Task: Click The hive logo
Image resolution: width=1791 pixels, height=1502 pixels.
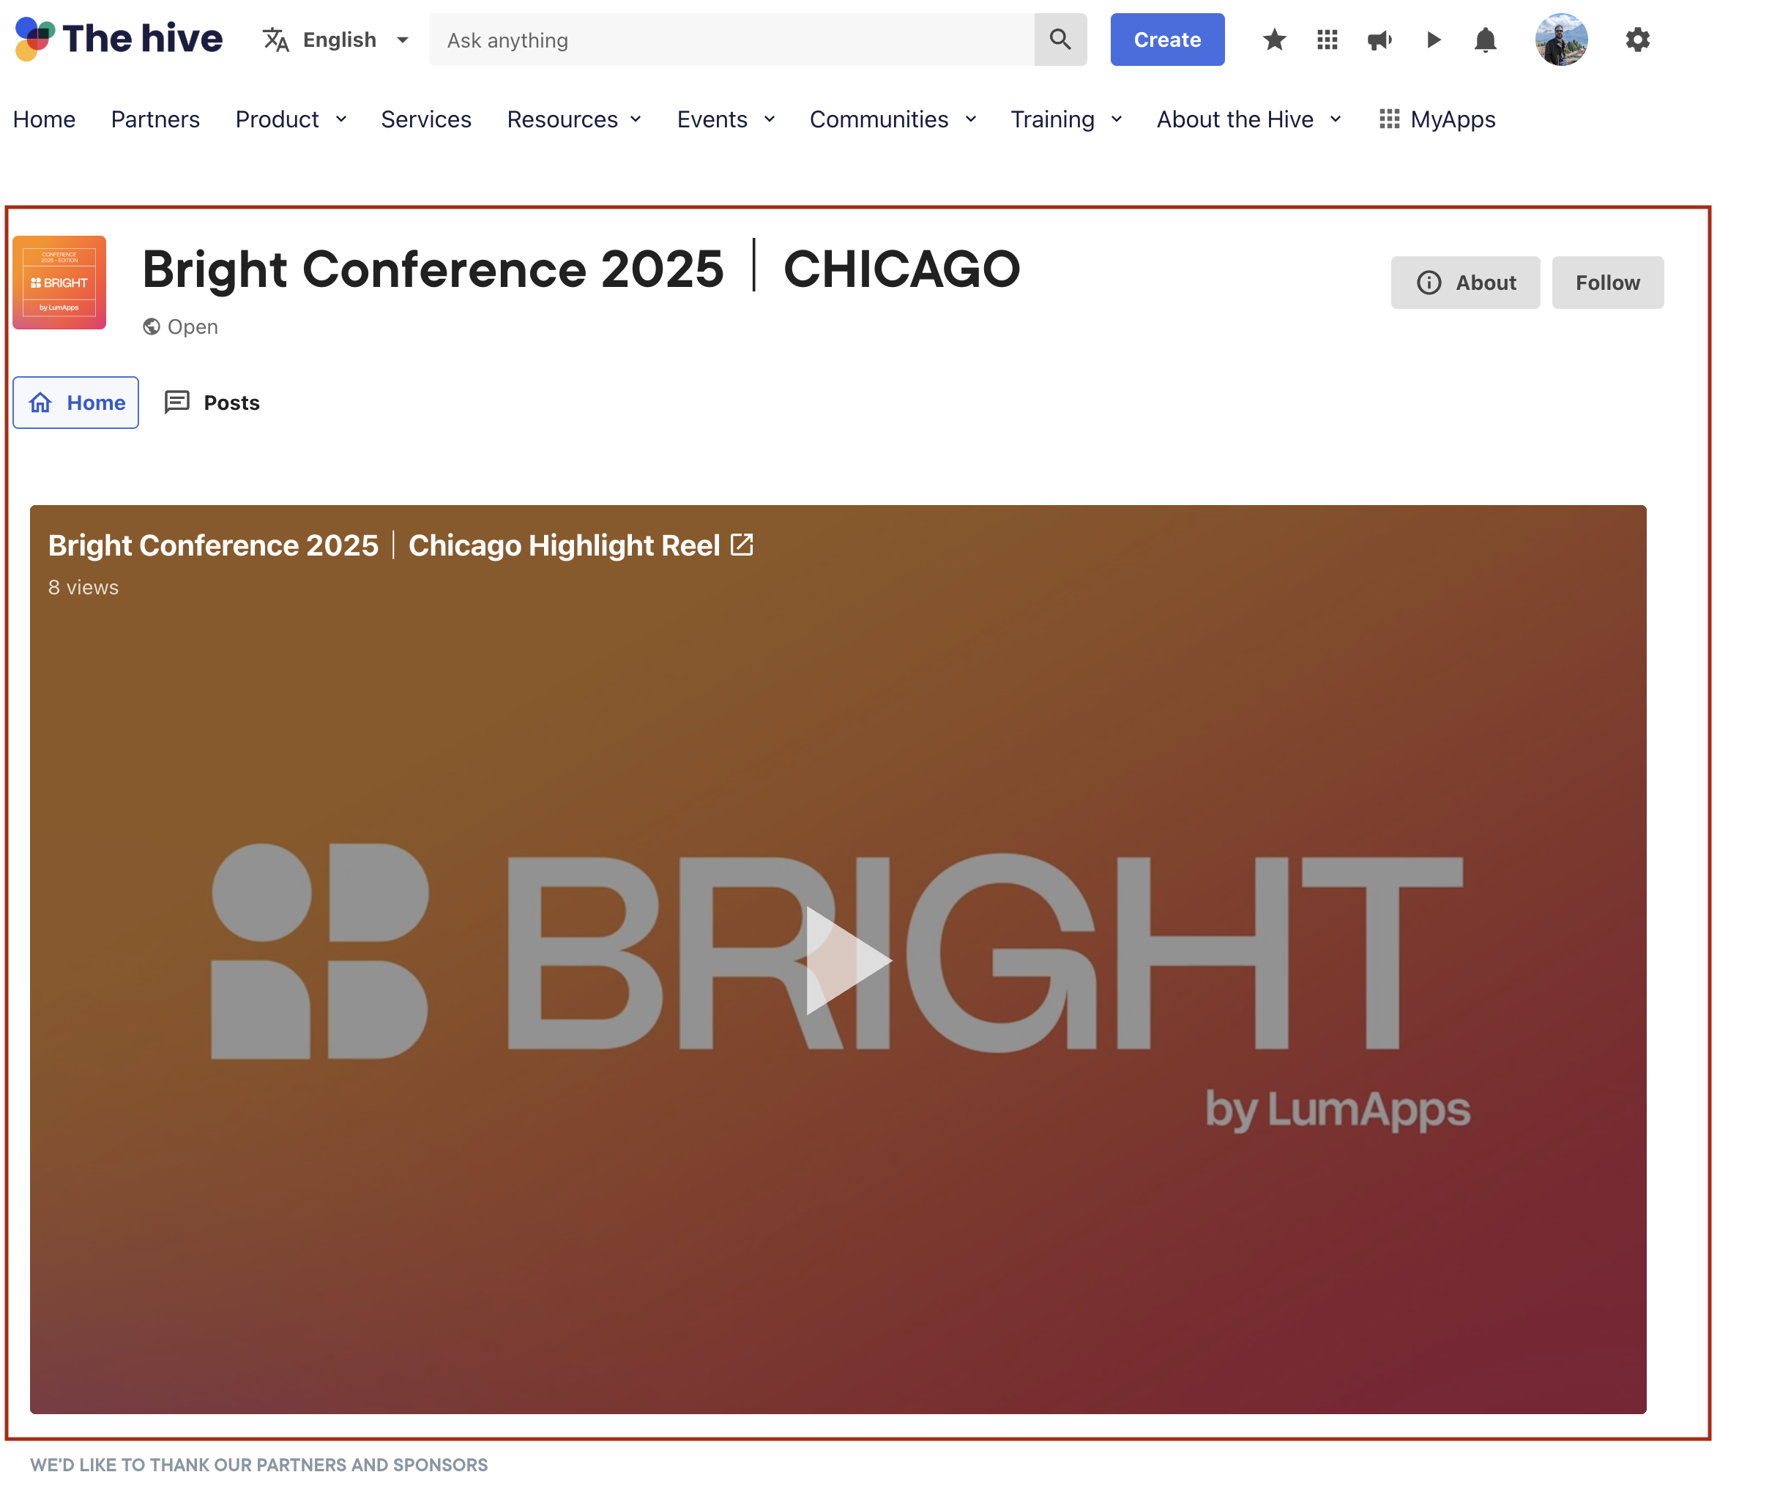Action: (x=119, y=40)
